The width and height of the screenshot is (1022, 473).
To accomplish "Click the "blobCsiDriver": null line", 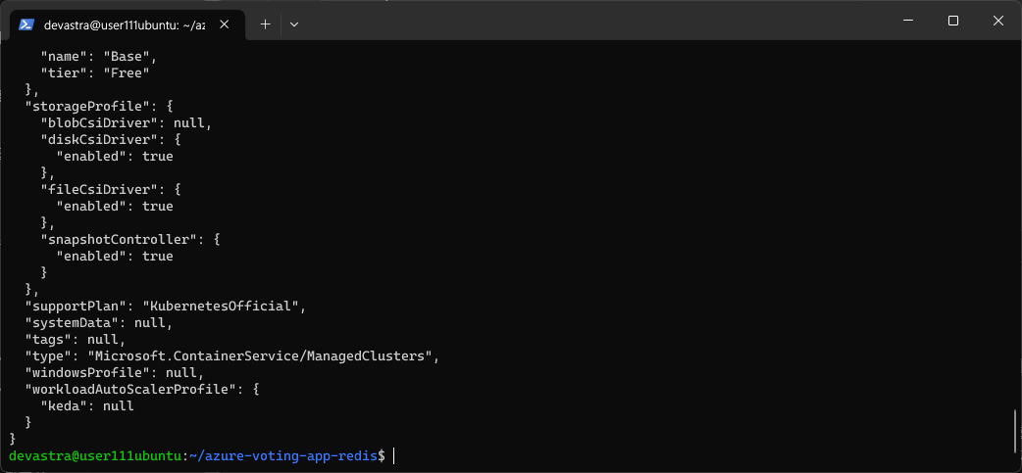I will (x=127, y=122).
